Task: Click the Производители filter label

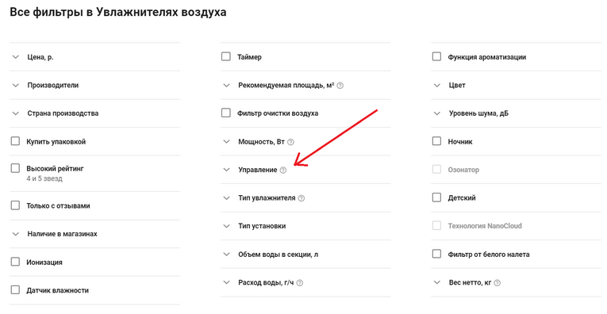Action: (53, 85)
